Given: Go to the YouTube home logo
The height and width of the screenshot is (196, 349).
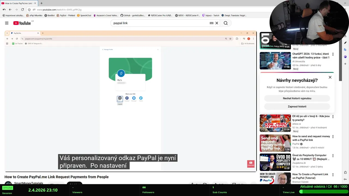Looking at the screenshot, I should pos(22,23).
